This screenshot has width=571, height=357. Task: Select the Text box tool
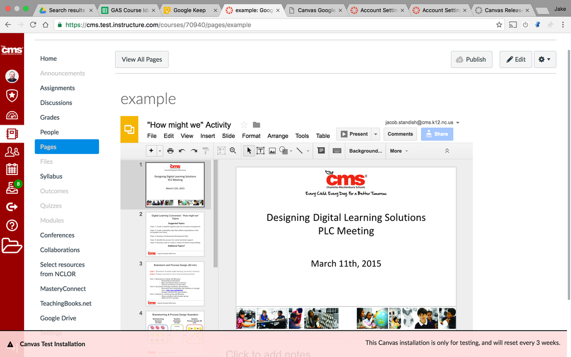(260, 151)
